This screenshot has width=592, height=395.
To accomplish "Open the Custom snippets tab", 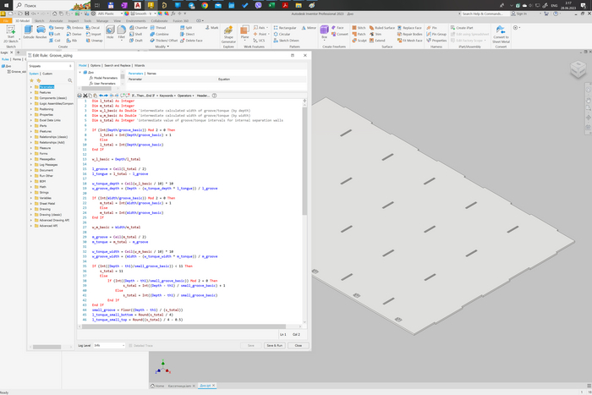I will pyautogui.click(x=47, y=74).
